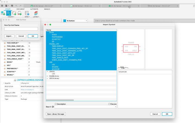Switch to the AU Air Sensor v3 document tab

160,6
